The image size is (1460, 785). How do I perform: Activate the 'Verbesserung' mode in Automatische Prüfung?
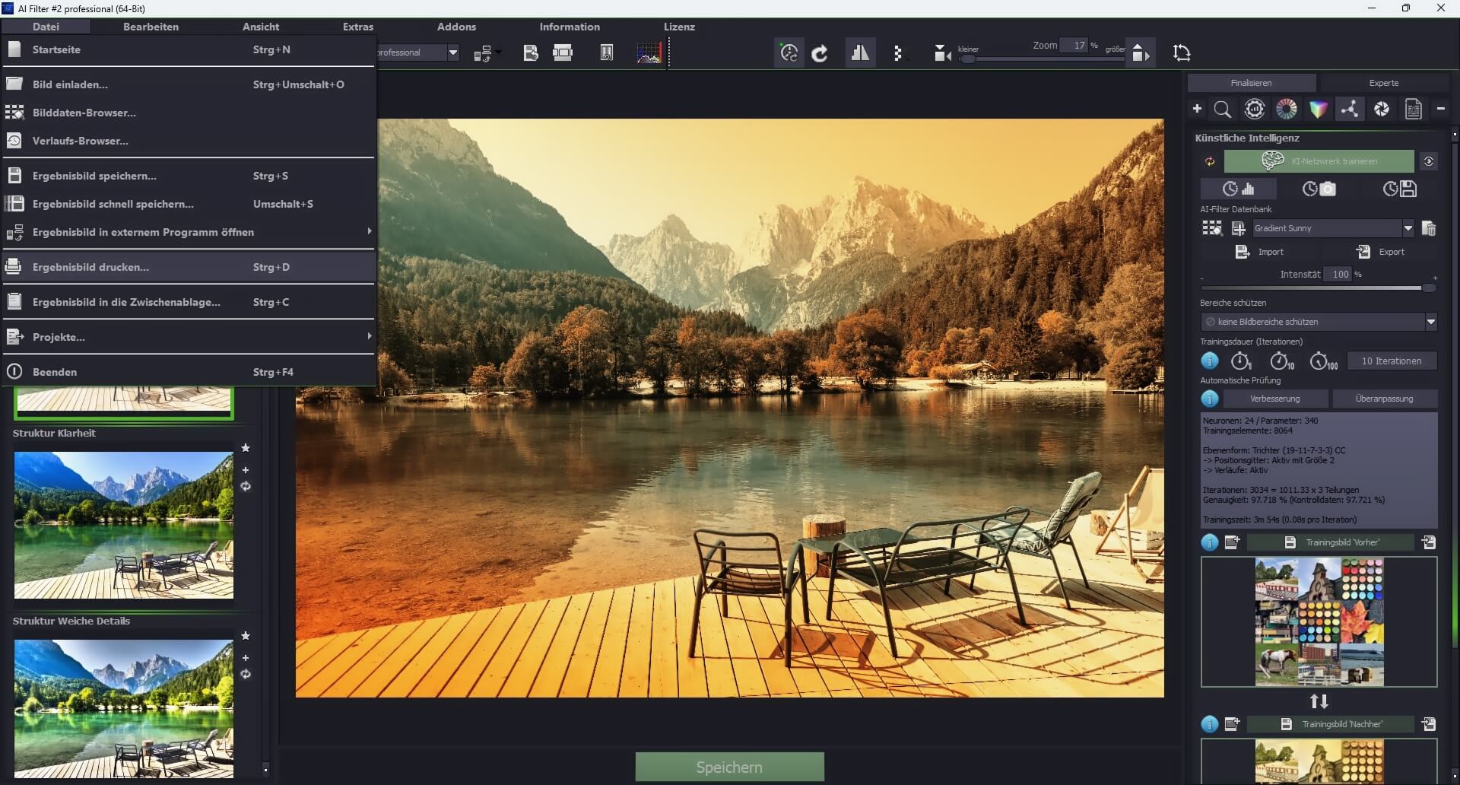click(1275, 398)
